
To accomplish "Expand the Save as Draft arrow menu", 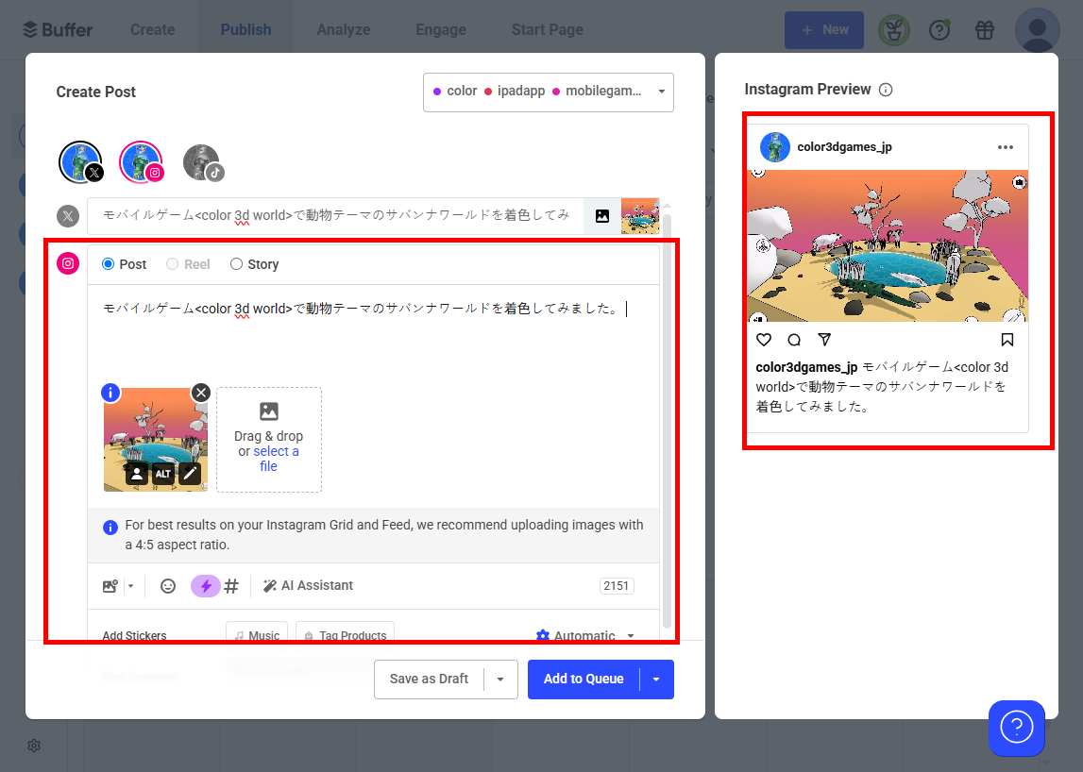I will tap(500, 679).
